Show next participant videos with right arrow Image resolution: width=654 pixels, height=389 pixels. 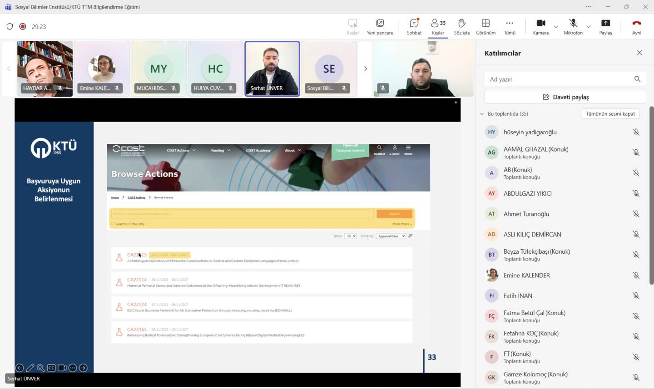point(365,69)
